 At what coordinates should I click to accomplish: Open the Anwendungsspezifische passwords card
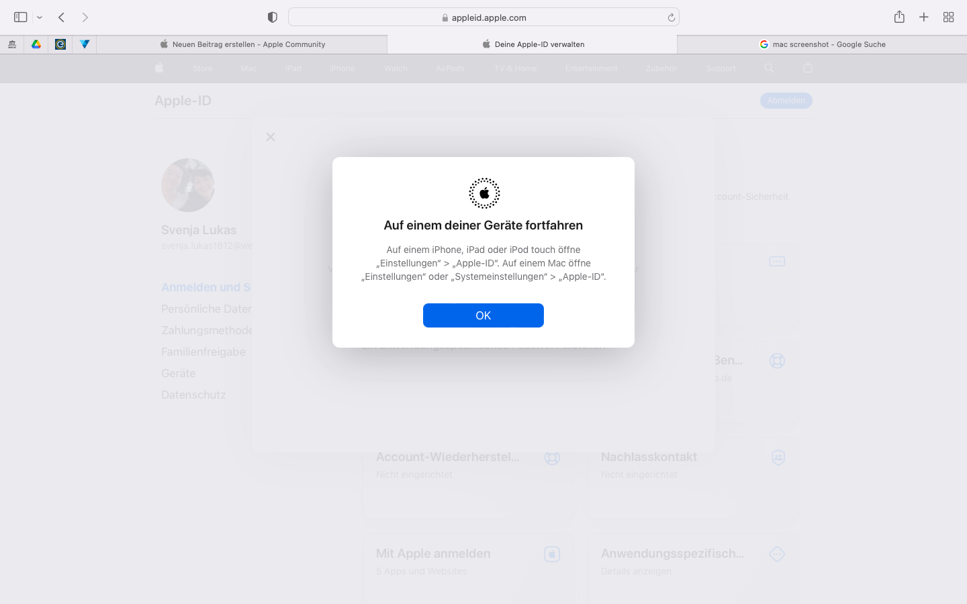693,568
